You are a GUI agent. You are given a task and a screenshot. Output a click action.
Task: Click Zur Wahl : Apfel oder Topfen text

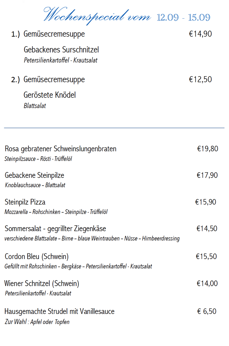pos(37,322)
